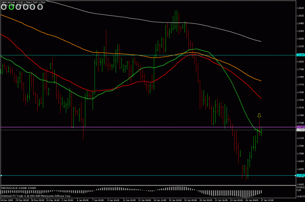
Task: Select the upper teal dotted horizontal line
Action: 148,55
